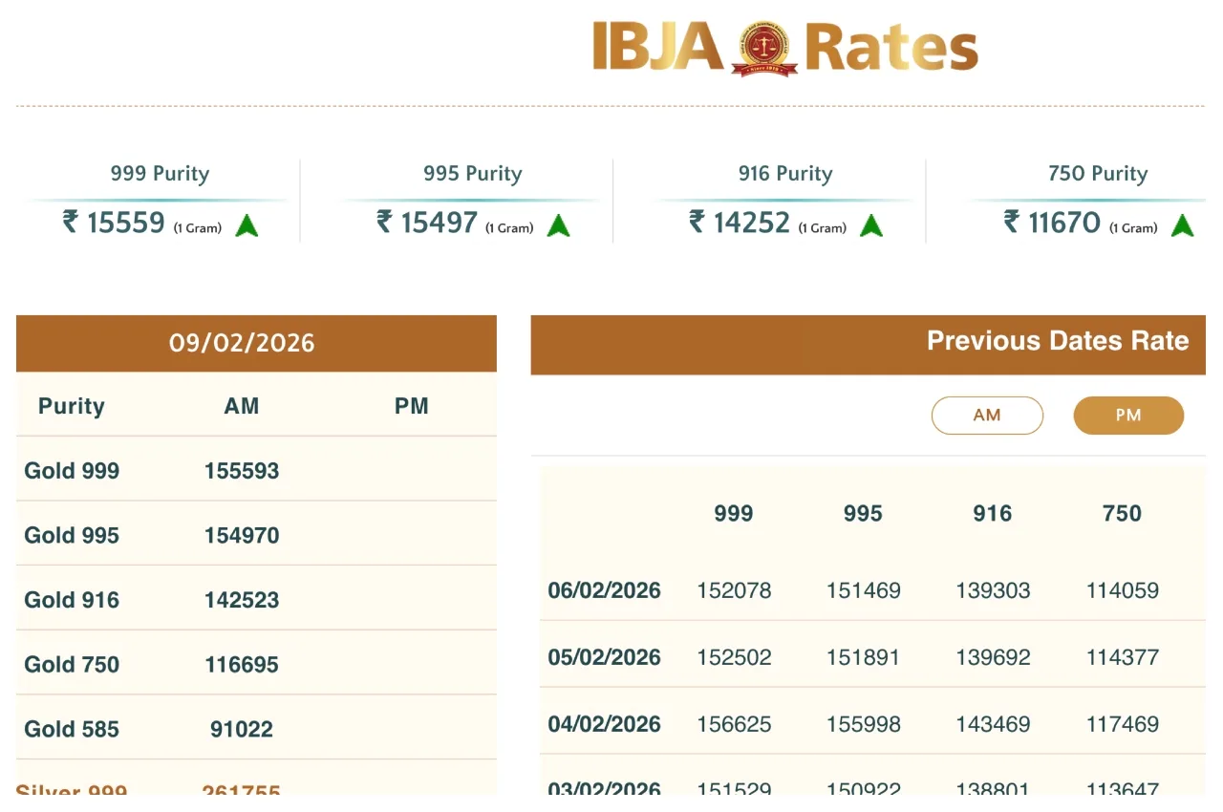Open the 04/02/2026 date entry
The width and height of the screenshot is (1223, 812).
[x=604, y=724]
